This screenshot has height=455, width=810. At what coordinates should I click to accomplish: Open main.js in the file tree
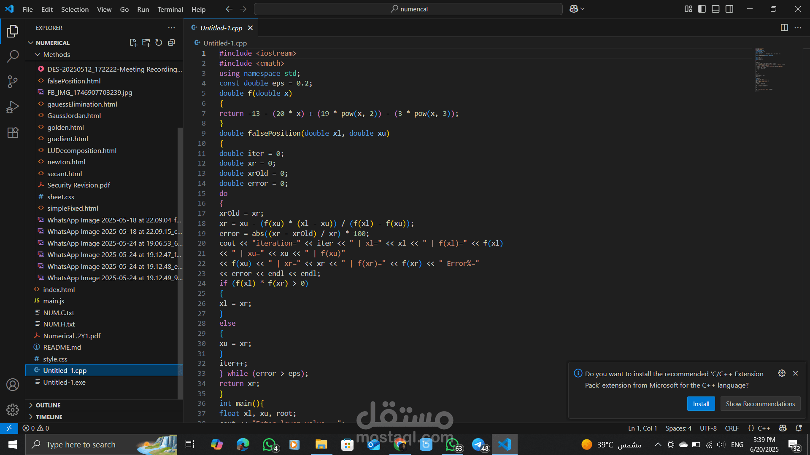54,301
